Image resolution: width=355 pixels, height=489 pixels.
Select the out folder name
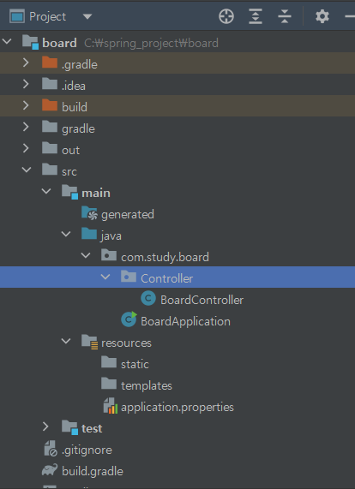[71, 151]
